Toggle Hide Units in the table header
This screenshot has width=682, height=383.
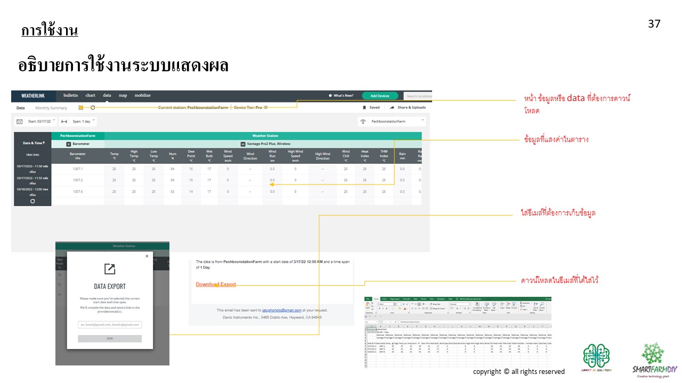click(33, 154)
